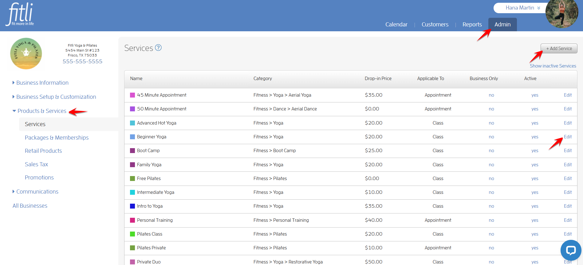Click the 555-555-5555 phone number
The image size is (583, 265).
click(82, 61)
